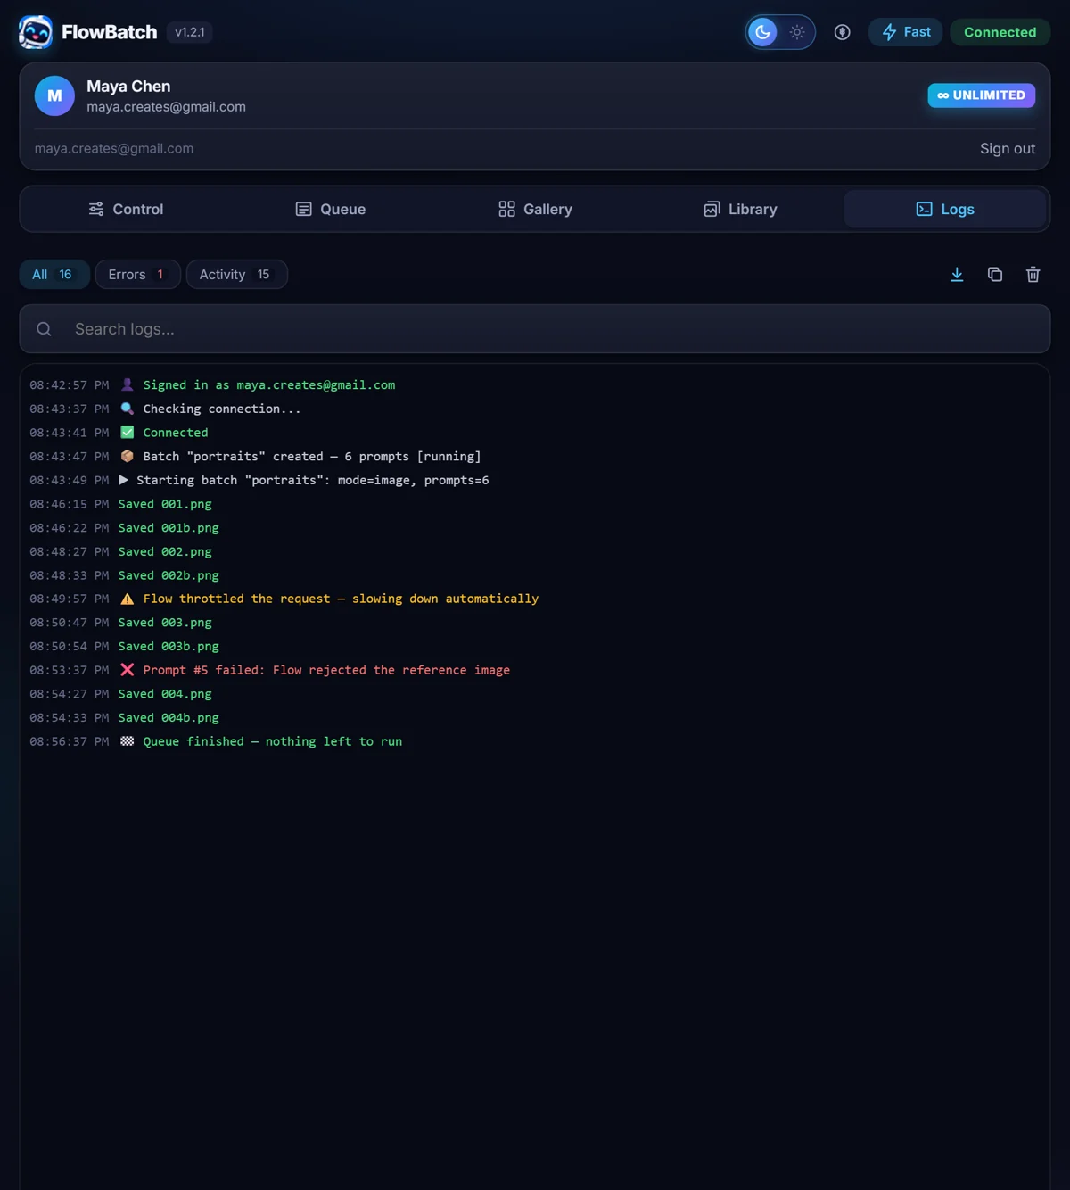Click the v1.2.1 version badge
The width and height of the screenshot is (1070, 1190).
point(190,32)
